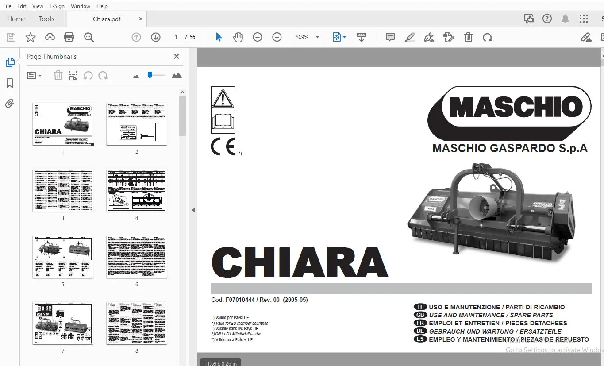
Task: Enlarge thumbnails large mountain icon
Action: pyautogui.click(x=177, y=76)
